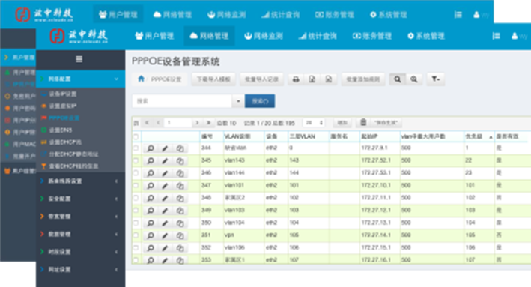Image resolution: width=531 pixels, height=287 pixels.
Task: Click the hamburger menu icon in front sidebar
Action: pos(79,59)
